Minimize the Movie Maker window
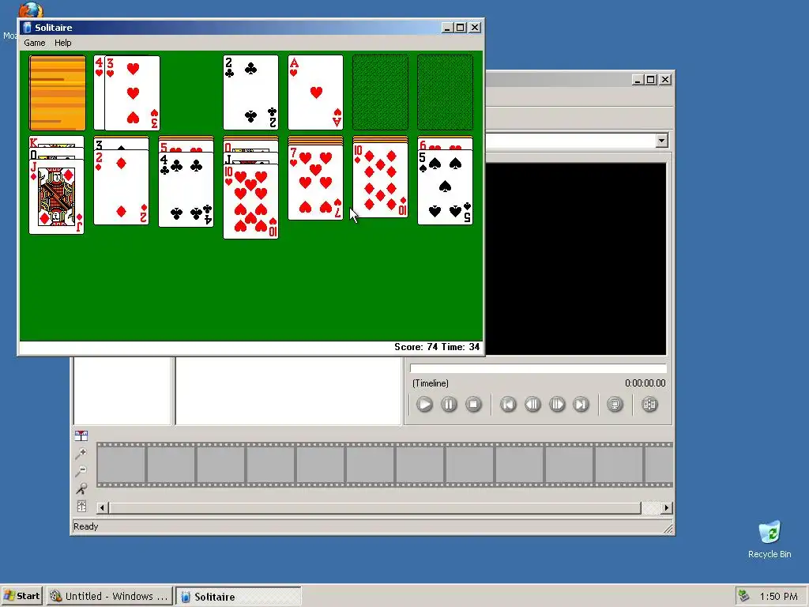This screenshot has height=607, width=809. [638, 80]
